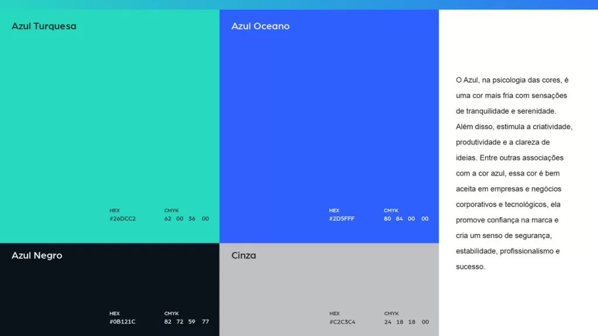598x336 pixels.
Task: Click the Azul Negro title
Action: pos(37,256)
